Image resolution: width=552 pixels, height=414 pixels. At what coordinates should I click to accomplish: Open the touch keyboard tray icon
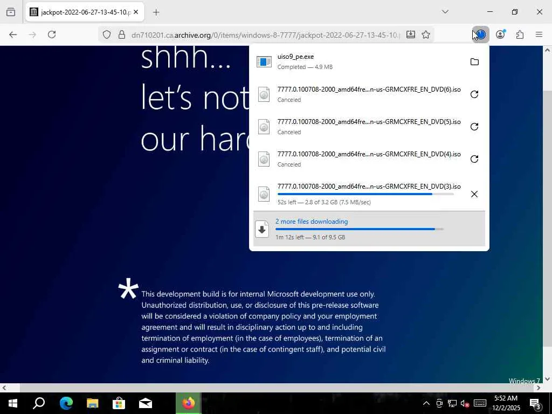pos(480,403)
